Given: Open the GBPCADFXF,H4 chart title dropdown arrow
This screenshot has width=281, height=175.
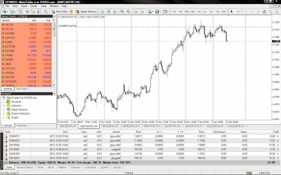Looking at the screenshot, I should (x=59, y=17).
